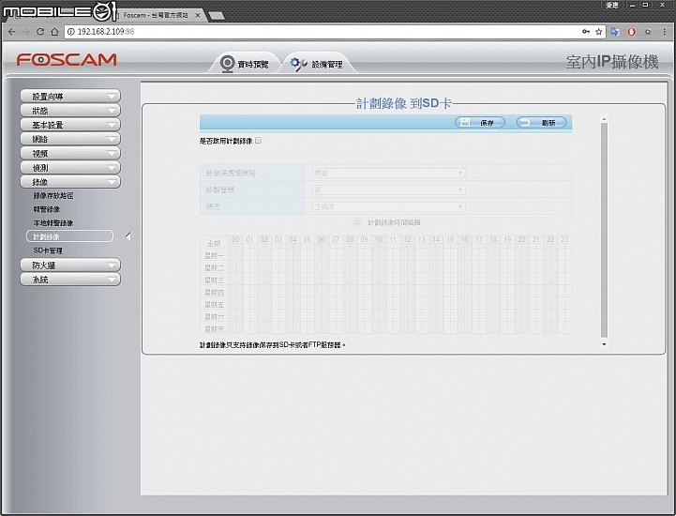Open a new browser tab
The width and height of the screenshot is (676, 516).
pos(217,16)
